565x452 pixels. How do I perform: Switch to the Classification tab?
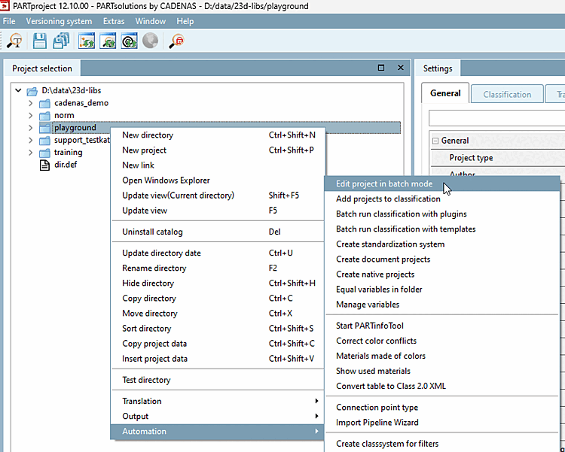(x=507, y=94)
